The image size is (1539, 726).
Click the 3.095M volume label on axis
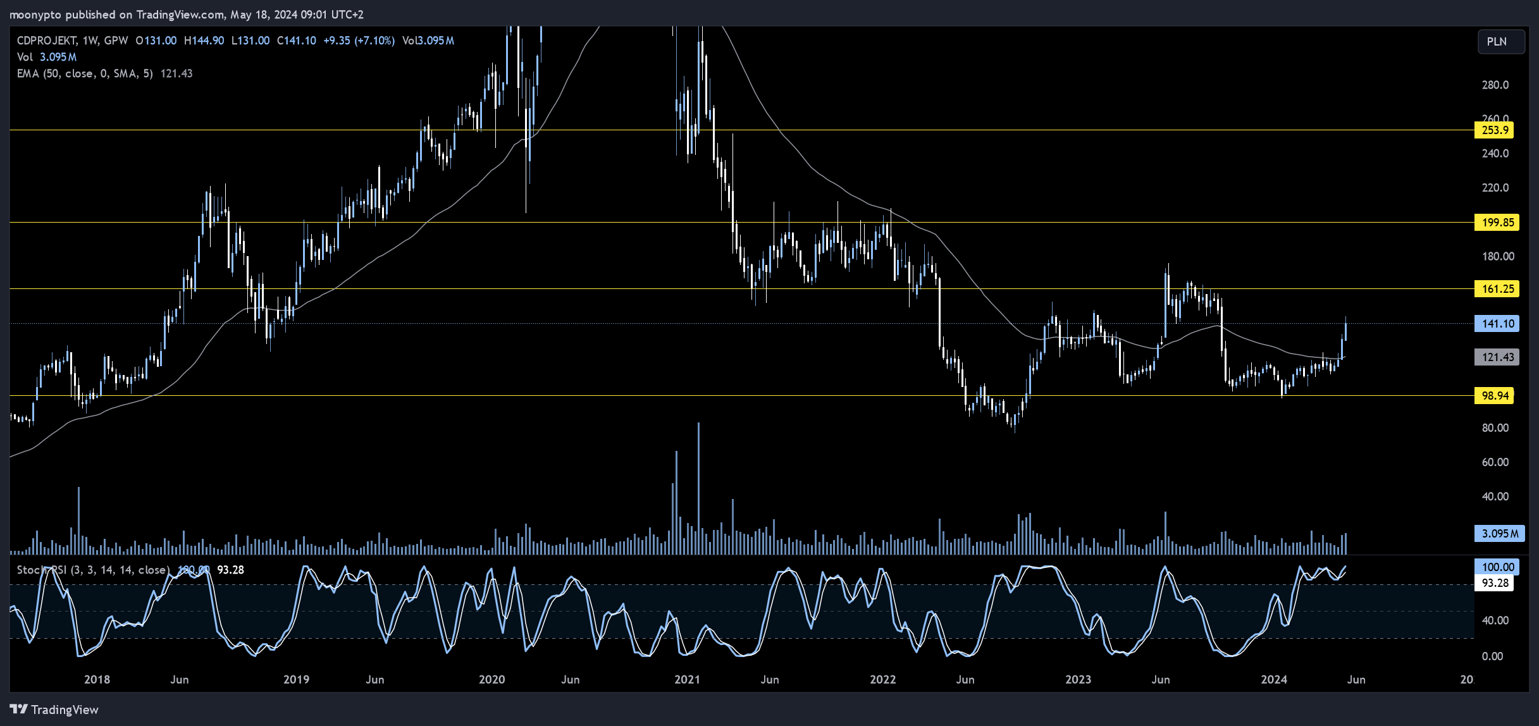[x=1500, y=534]
